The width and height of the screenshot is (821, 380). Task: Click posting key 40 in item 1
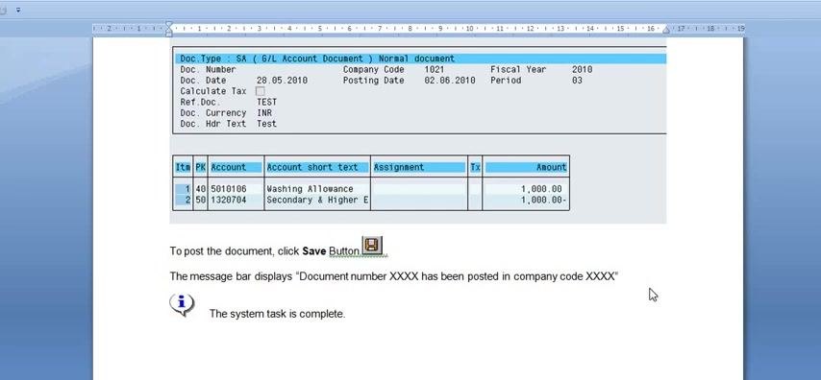pos(201,189)
